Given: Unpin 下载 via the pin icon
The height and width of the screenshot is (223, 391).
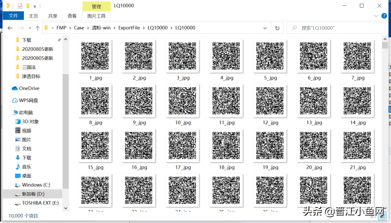Looking at the screenshot, I should pos(59,40).
